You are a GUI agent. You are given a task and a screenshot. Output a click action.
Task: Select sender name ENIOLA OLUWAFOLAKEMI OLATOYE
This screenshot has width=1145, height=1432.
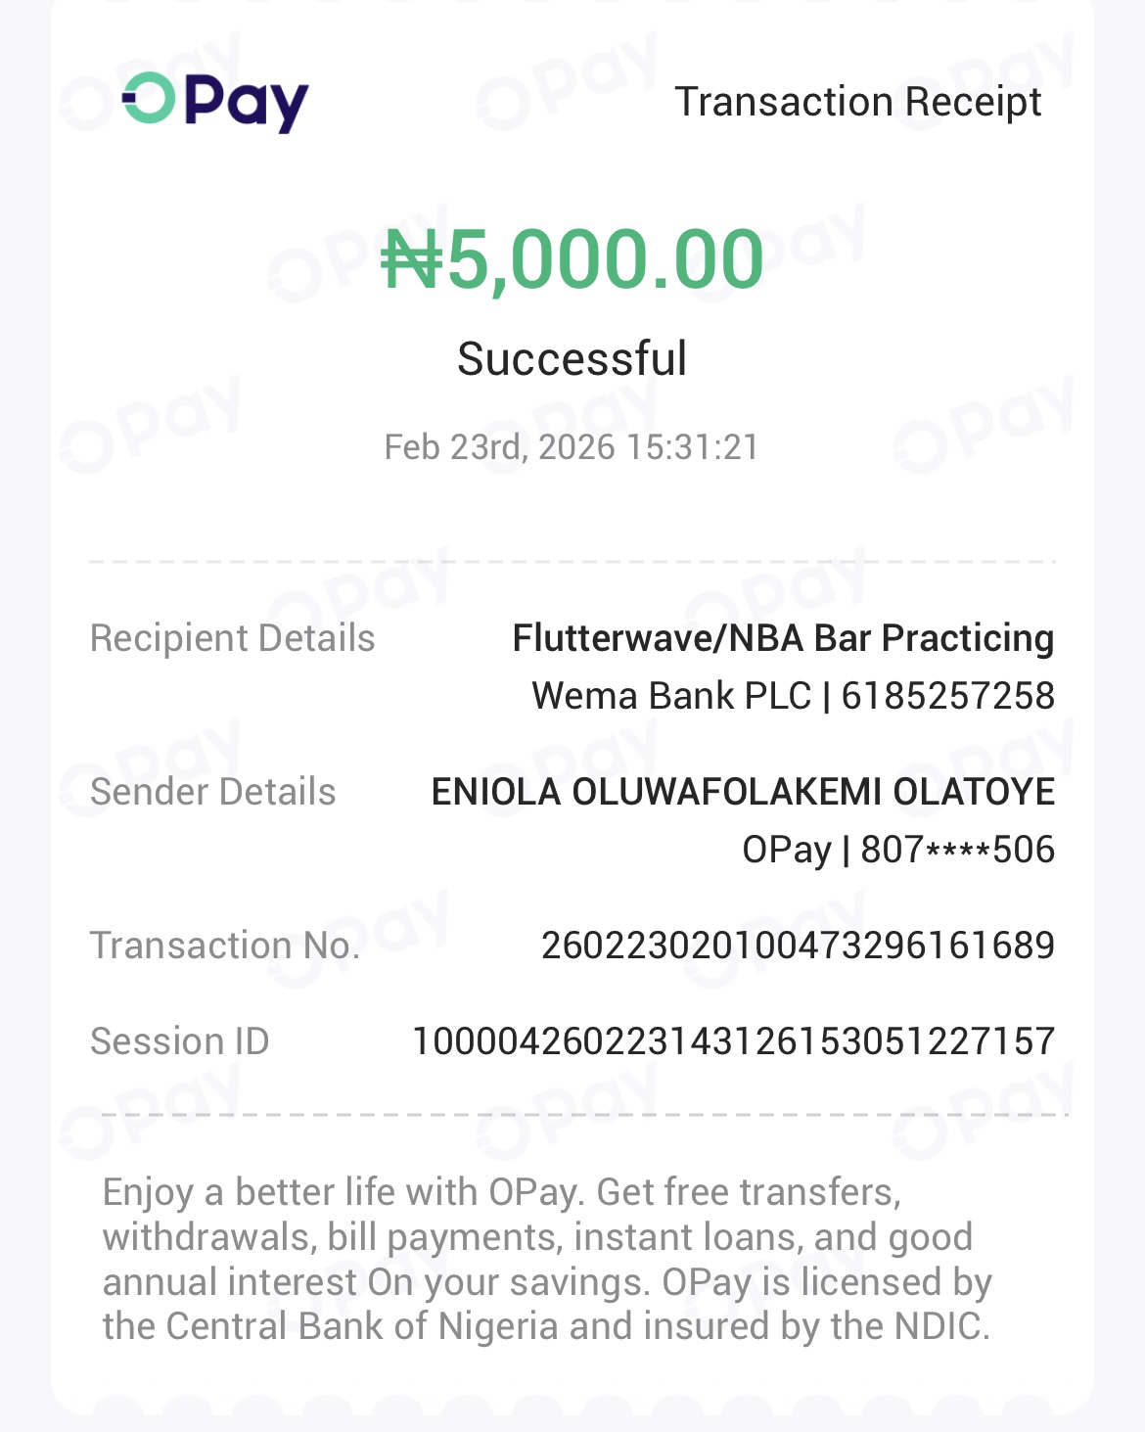[743, 792]
